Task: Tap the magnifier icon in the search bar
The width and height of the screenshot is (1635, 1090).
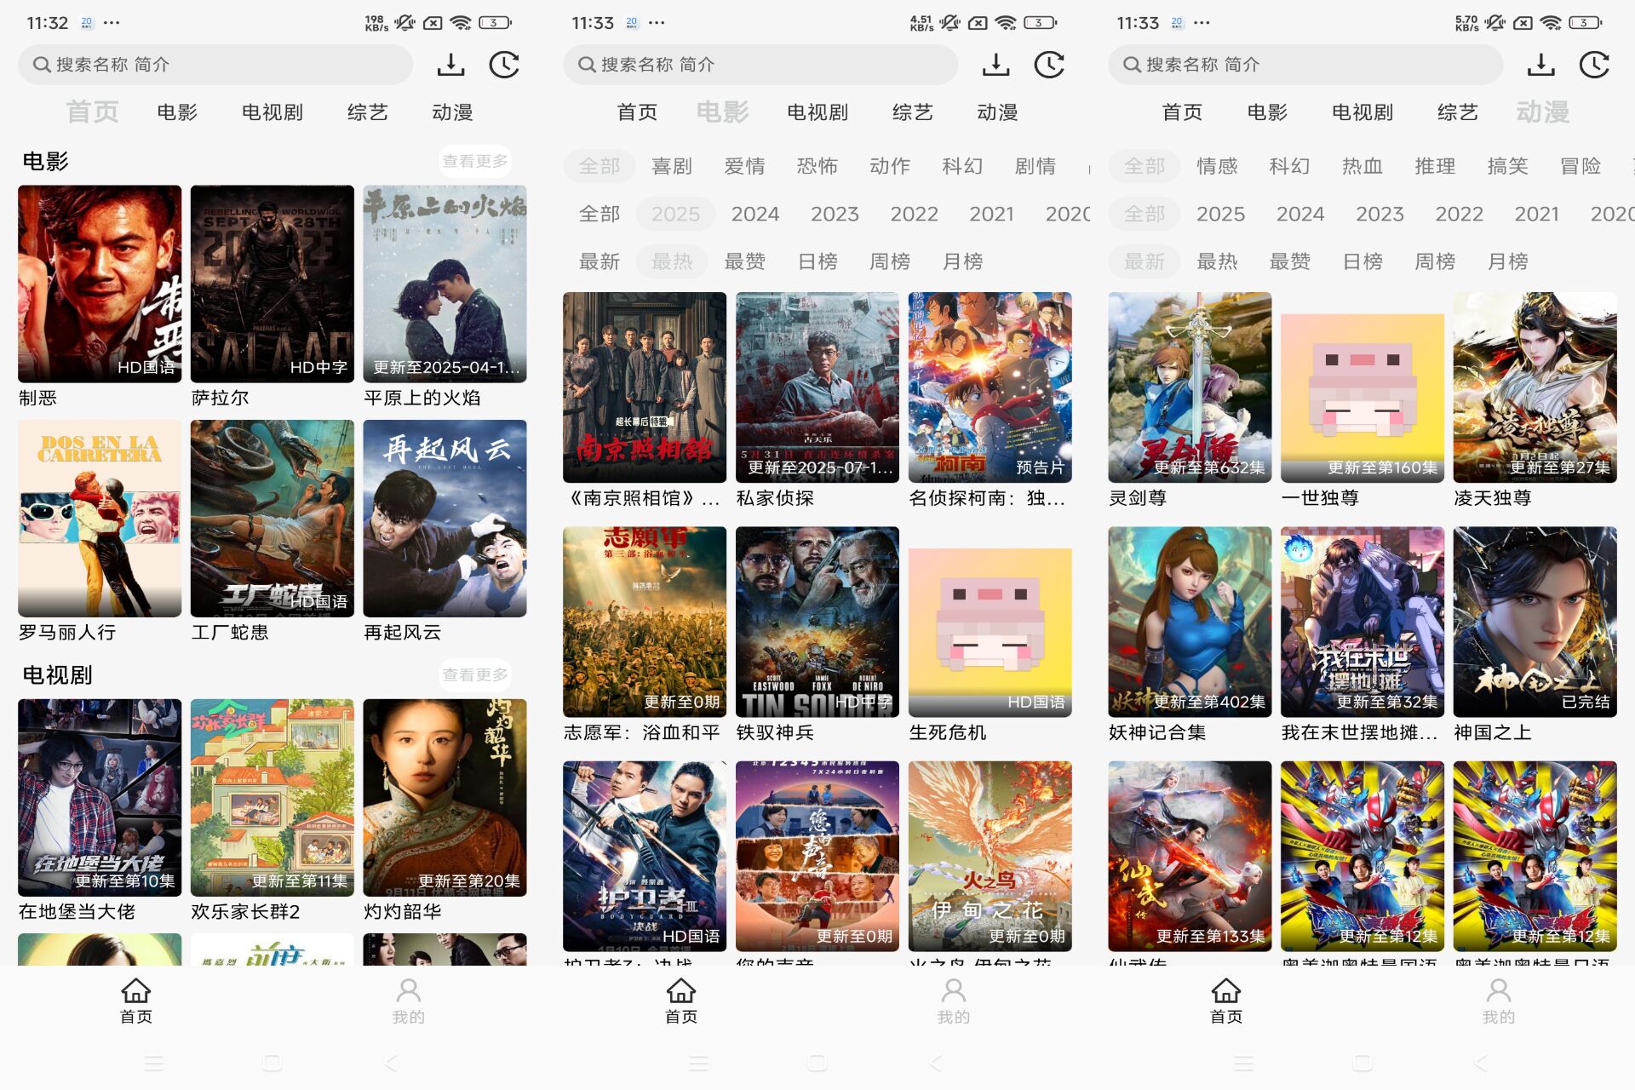Action: (x=40, y=64)
